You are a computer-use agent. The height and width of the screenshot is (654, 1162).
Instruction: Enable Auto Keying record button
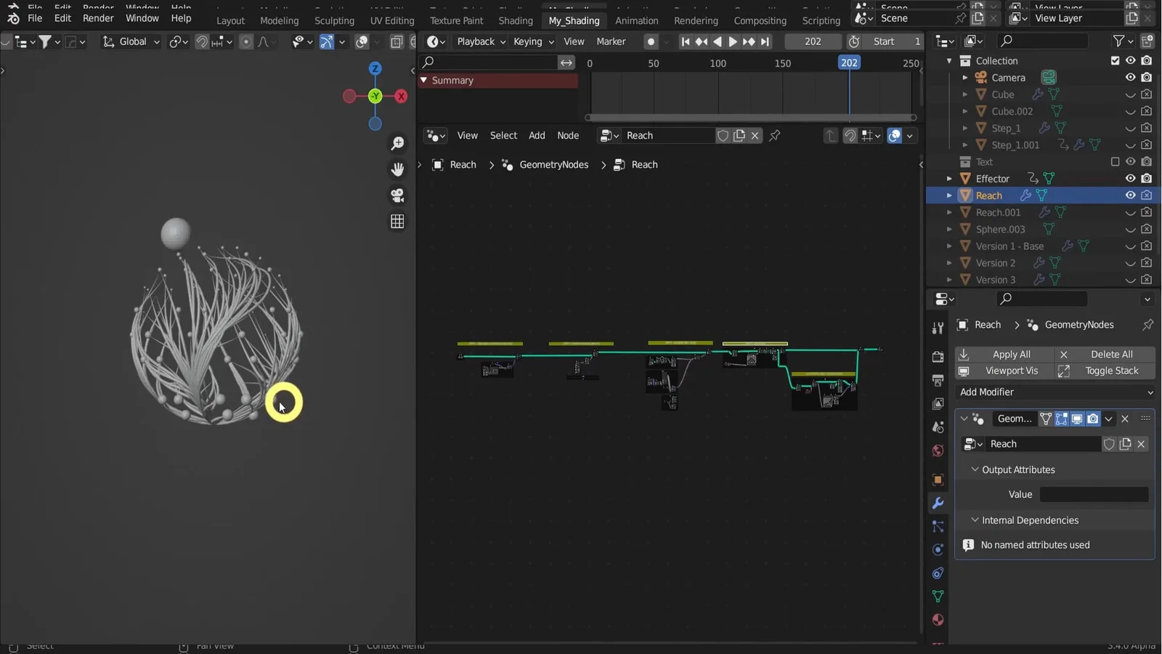point(651,41)
